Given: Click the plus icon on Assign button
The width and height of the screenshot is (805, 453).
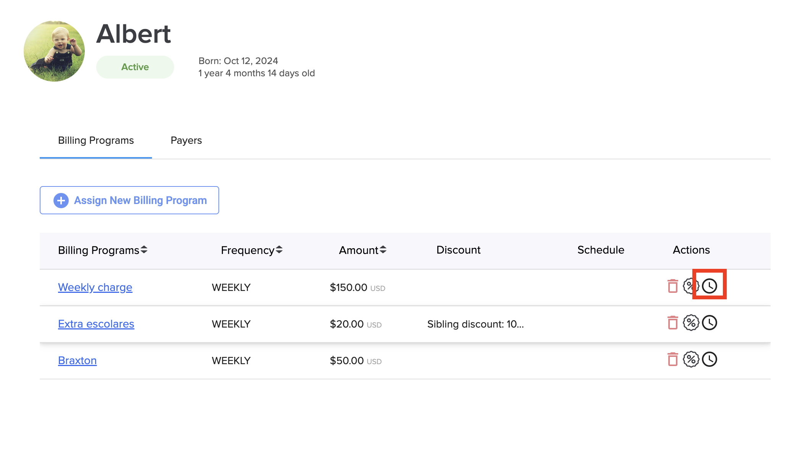Looking at the screenshot, I should [61, 200].
